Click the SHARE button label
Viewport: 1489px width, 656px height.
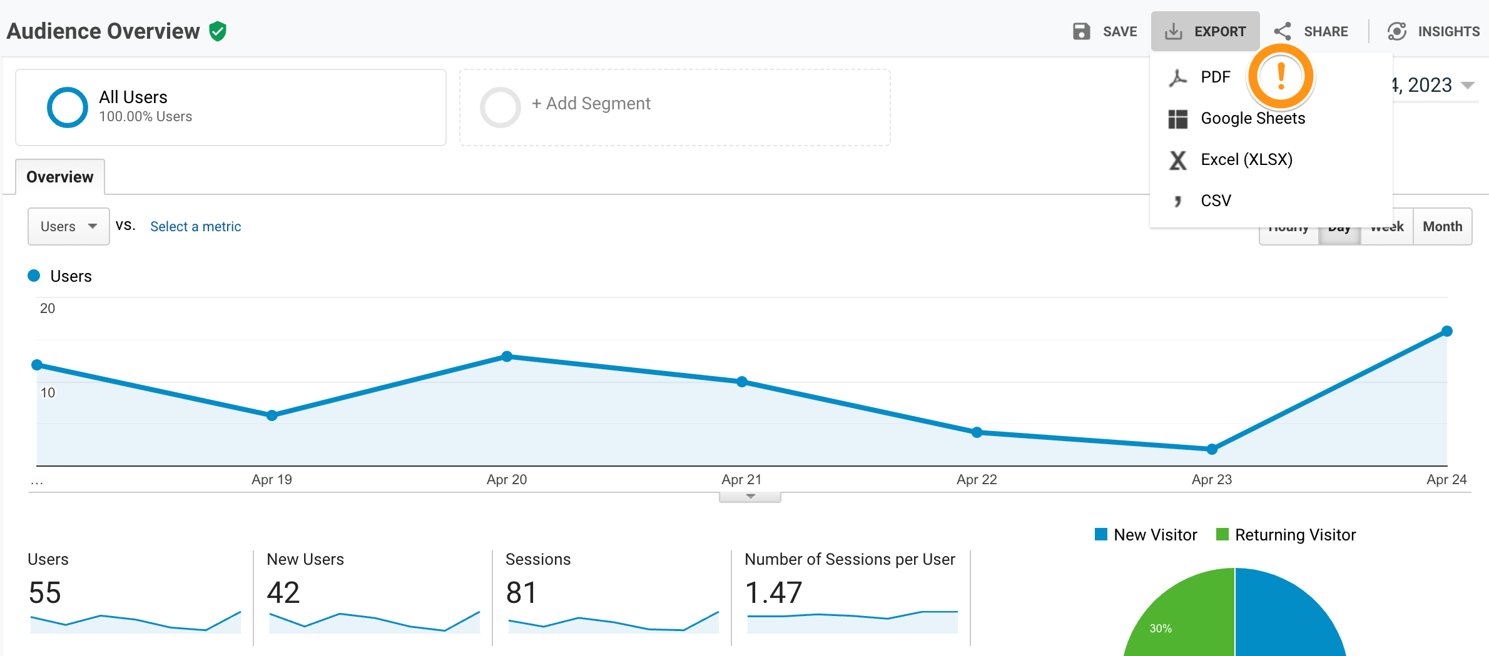1326,32
